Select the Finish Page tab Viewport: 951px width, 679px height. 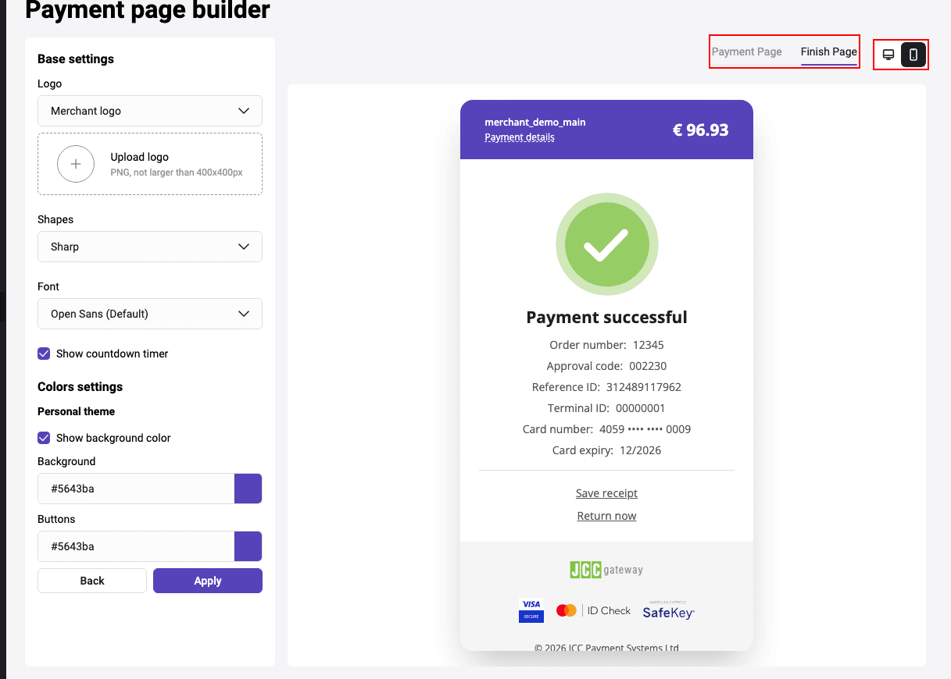pyautogui.click(x=829, y=52)
